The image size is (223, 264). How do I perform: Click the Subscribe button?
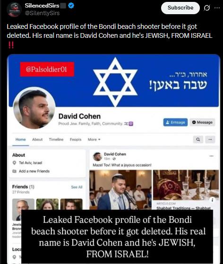pos(180,8)
